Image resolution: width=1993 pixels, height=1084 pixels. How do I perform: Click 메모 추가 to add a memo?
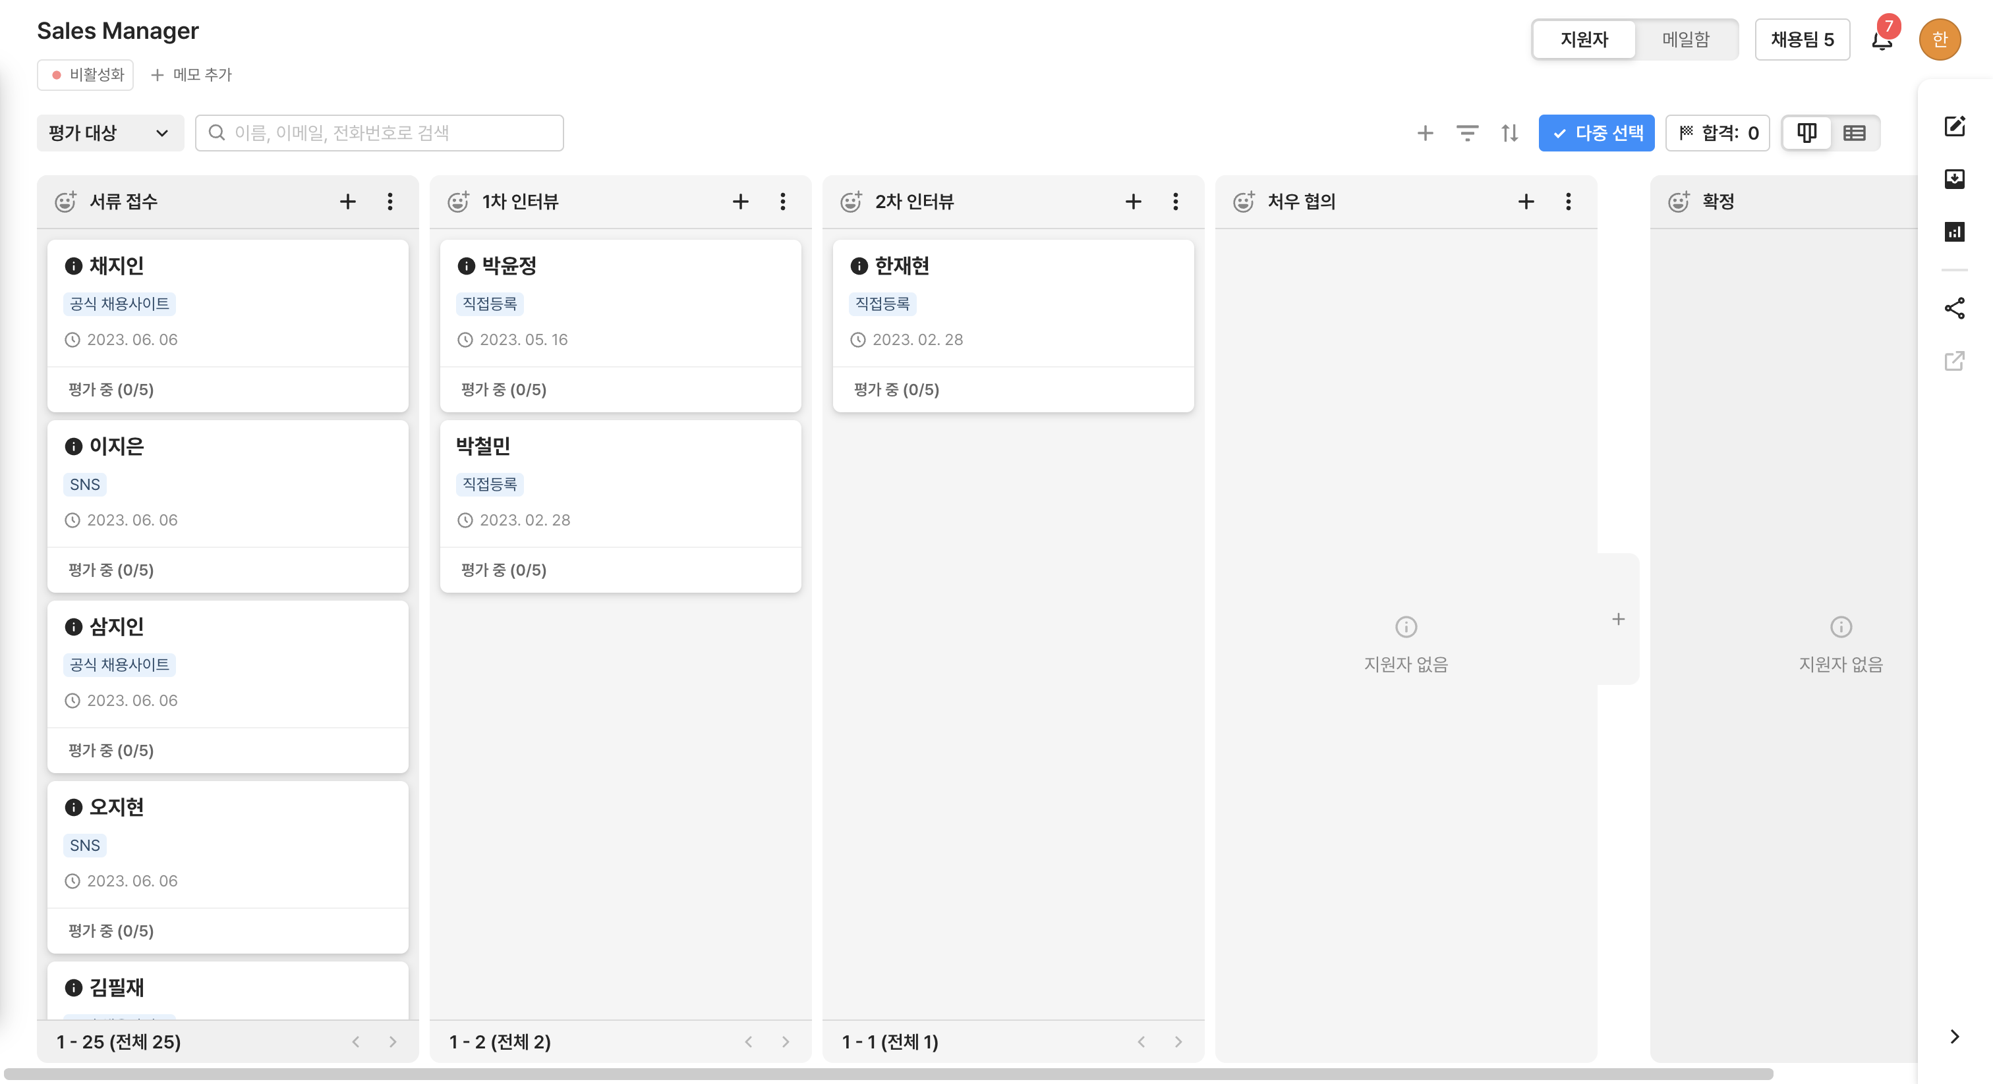(191, 75)
